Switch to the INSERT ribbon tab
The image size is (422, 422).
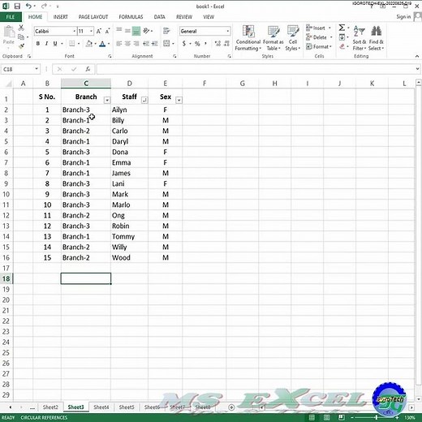[61, 17]
